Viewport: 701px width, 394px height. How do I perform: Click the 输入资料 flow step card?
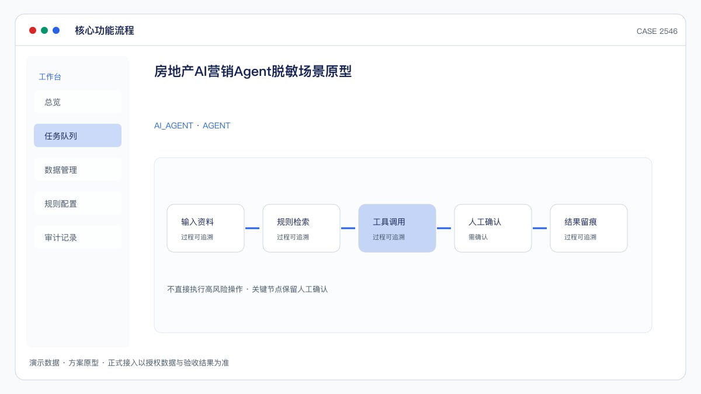point(206,228)
